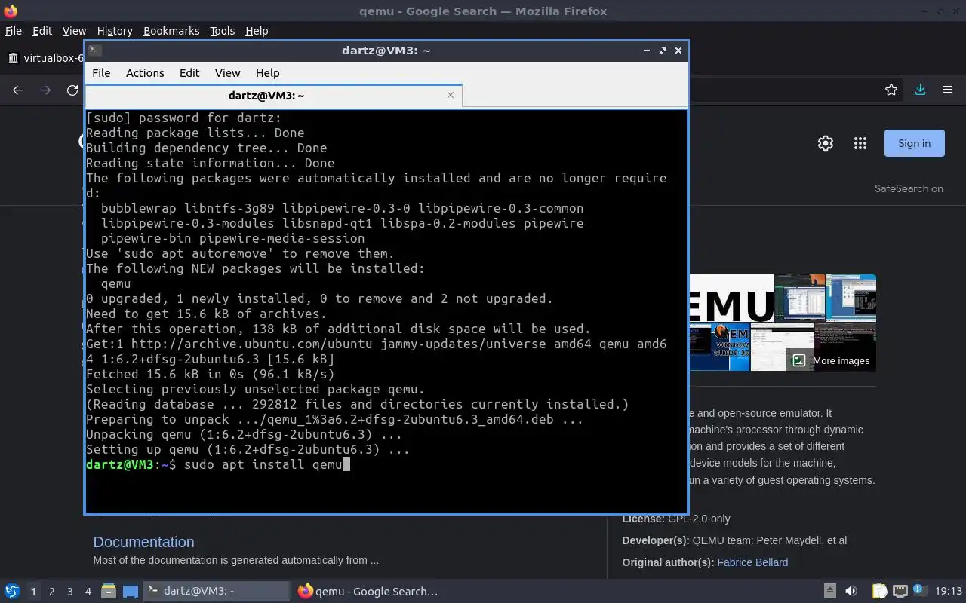This screenshot has height=603, width=966.
Task: Open Firefox History menu
Action: coord(115,31)
